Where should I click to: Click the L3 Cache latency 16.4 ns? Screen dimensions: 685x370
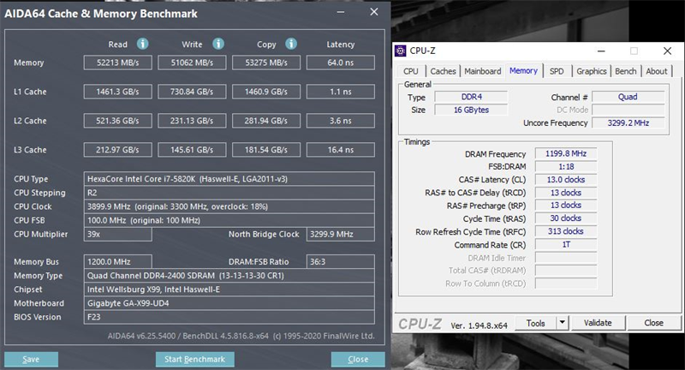tap(340, 150)
